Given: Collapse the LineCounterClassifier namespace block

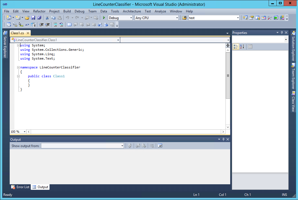Looking at the screenshot, I should pyautogui.click(x=18, y=67).
